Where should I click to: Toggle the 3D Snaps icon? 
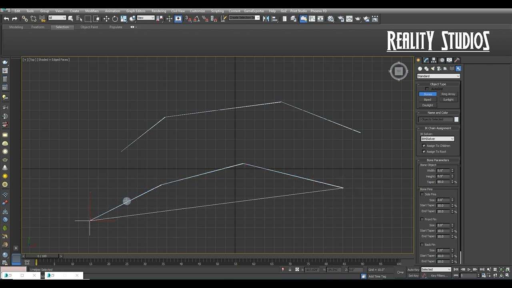tap(188, 19)
